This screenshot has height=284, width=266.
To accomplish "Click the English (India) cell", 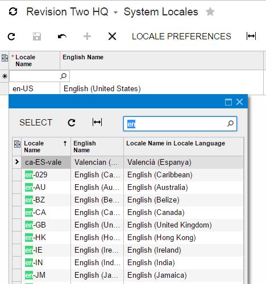I will 184,263.
